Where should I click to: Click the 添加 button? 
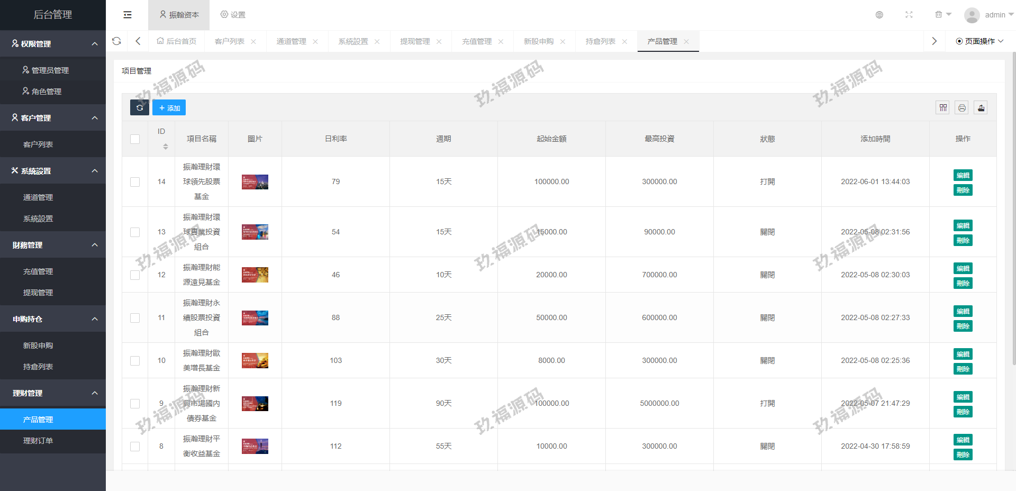169,108
